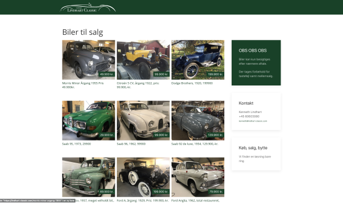The width and height of the screenshot is (343, 203).
Task: Open the blue Dodge Brothers photo
Action: [x=198, y=60]
